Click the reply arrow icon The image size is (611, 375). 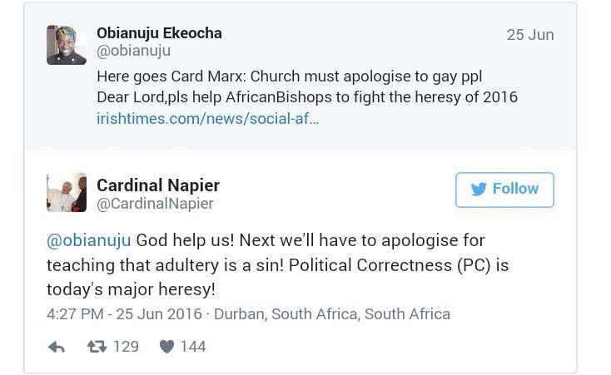pos(57,347)
